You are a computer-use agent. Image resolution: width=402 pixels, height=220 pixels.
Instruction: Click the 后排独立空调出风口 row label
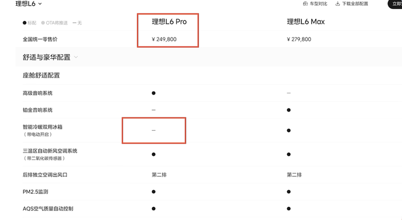(x=45, y=175)
